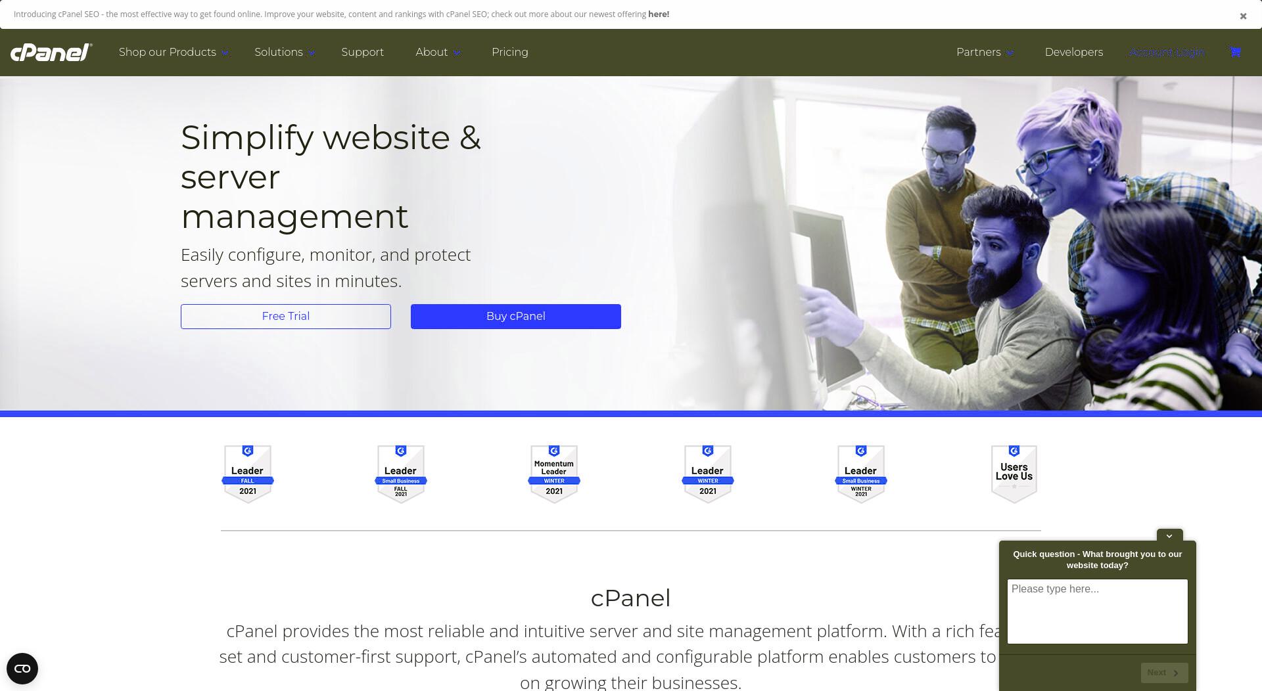Click the Leader Fall 2021 badge
Viewport: 1262px width, 691px height.
(248, 474)
